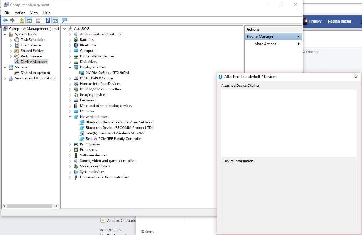Viewport: 362px width, 235px height.
Task: Select "Bluetooth Device (RFCOMM Protocol TDI)"
Action: [119, 128]
